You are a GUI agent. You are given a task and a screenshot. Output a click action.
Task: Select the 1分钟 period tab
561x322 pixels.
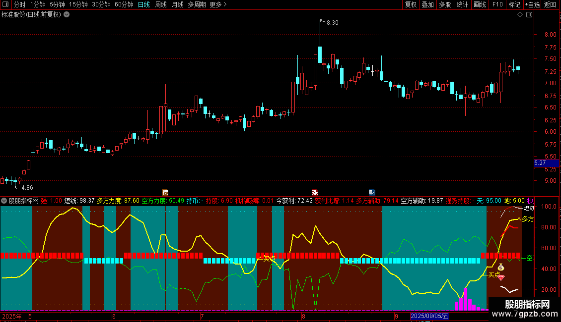pyautogui.click(x=38, y=4)
